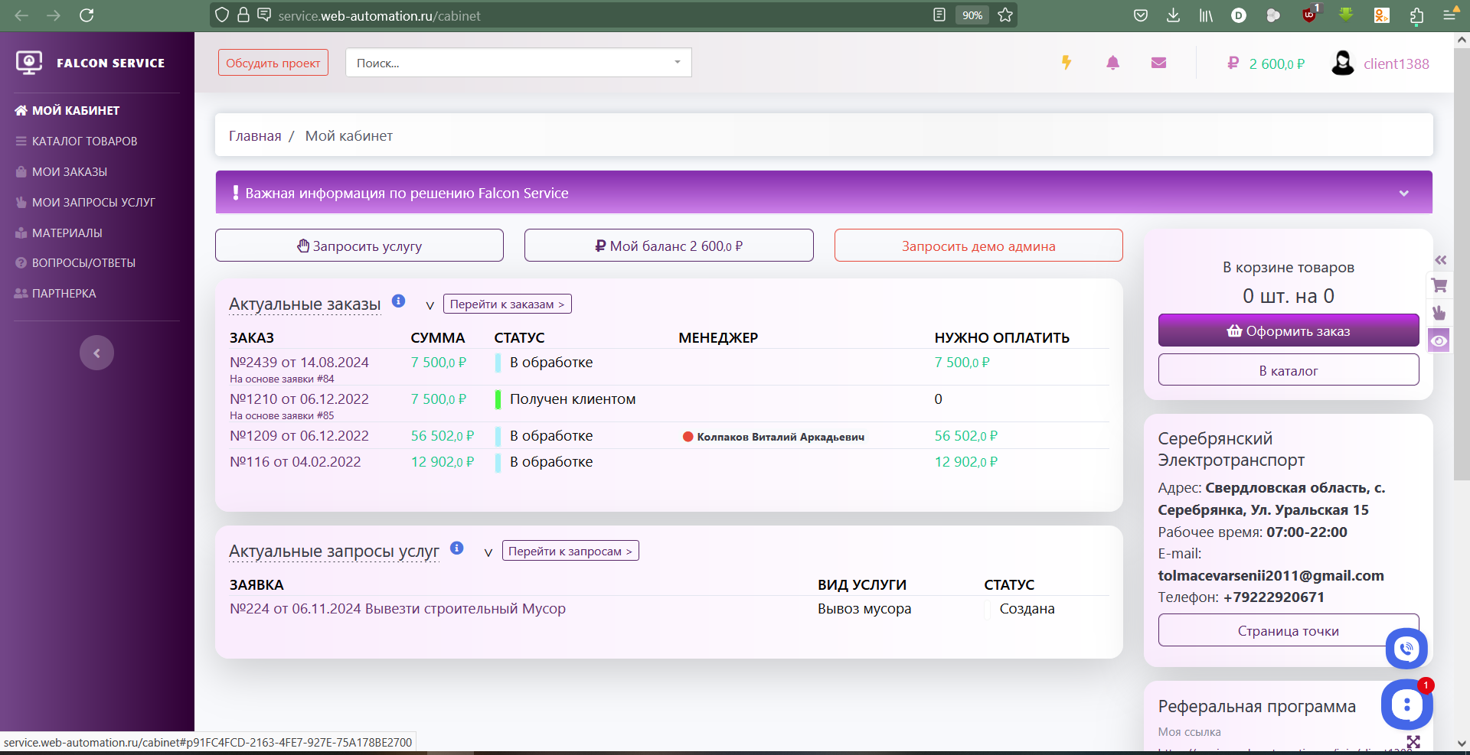Collapse the Актуальные запросы услуг section
This screenshot has height=755, width=1470.
pyautogui.click(x=488, y=552)
